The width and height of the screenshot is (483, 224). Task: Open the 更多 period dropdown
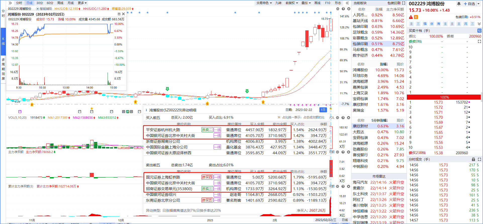click(82, 3)
